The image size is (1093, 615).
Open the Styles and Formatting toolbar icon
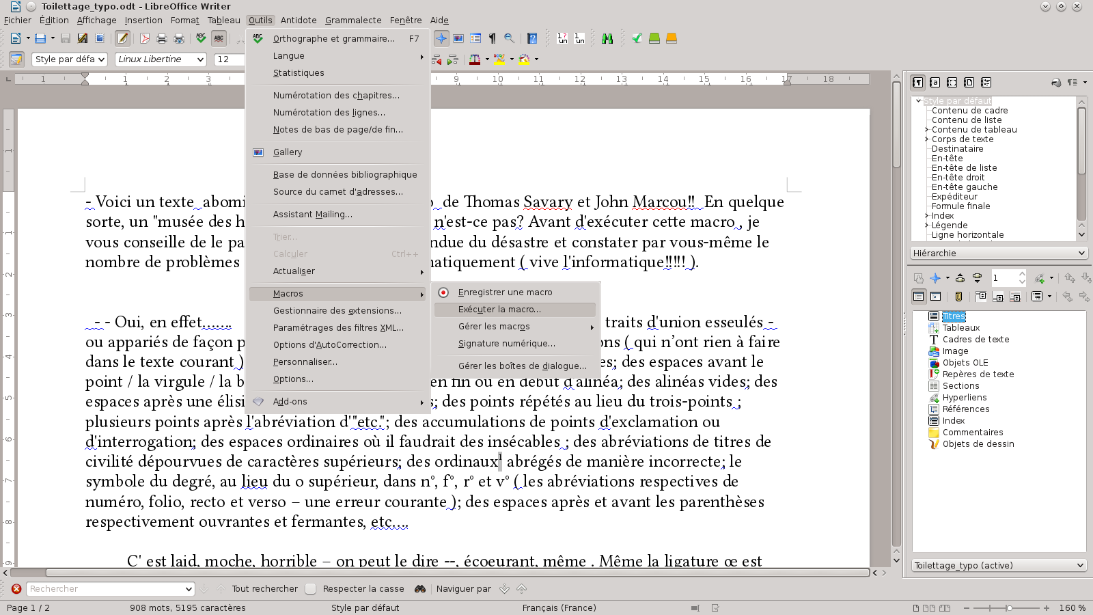tap(16, 59)
